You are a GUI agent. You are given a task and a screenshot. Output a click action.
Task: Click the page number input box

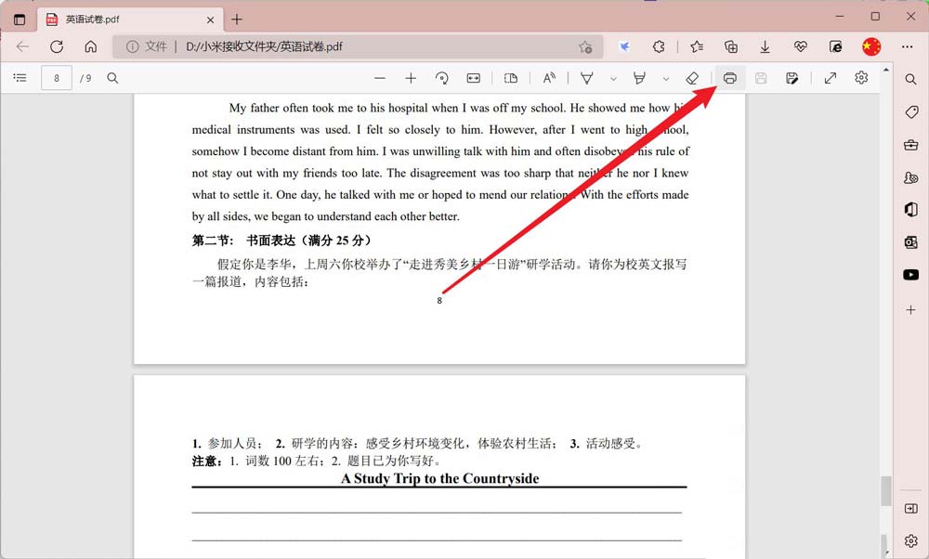click(57, 78)
